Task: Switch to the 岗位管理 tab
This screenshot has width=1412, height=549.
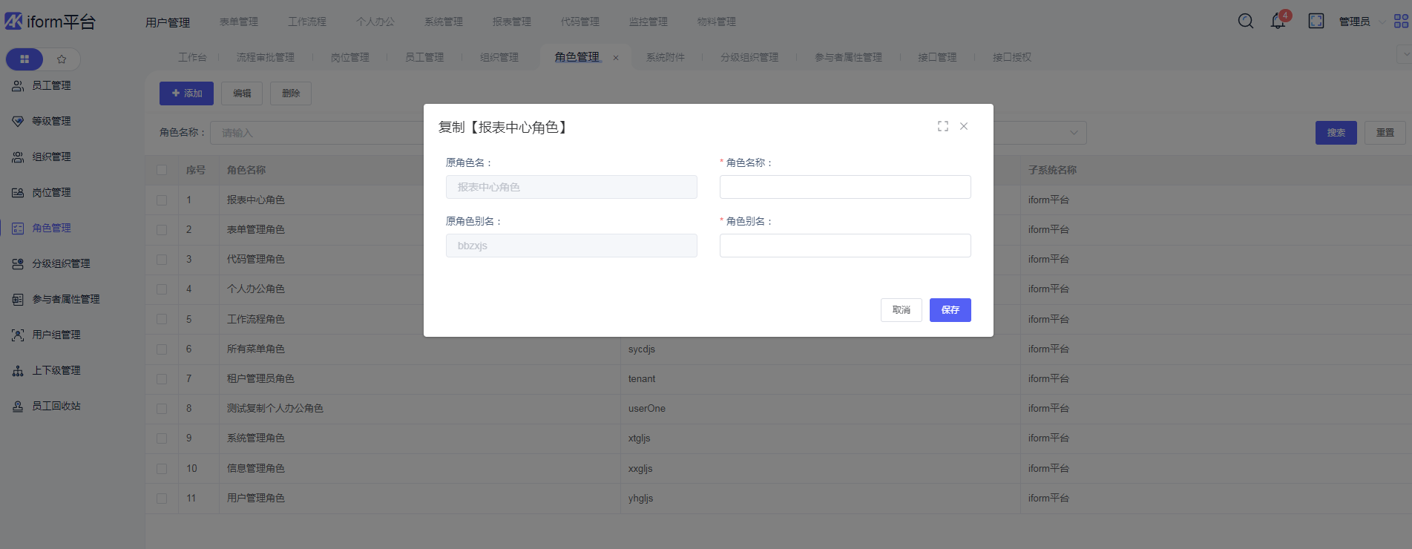Action: [349, 58]
